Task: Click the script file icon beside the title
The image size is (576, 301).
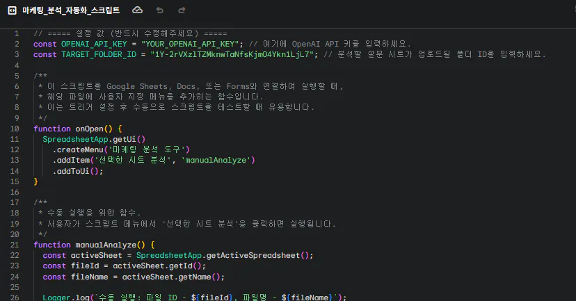Action: tap(12, 10)
